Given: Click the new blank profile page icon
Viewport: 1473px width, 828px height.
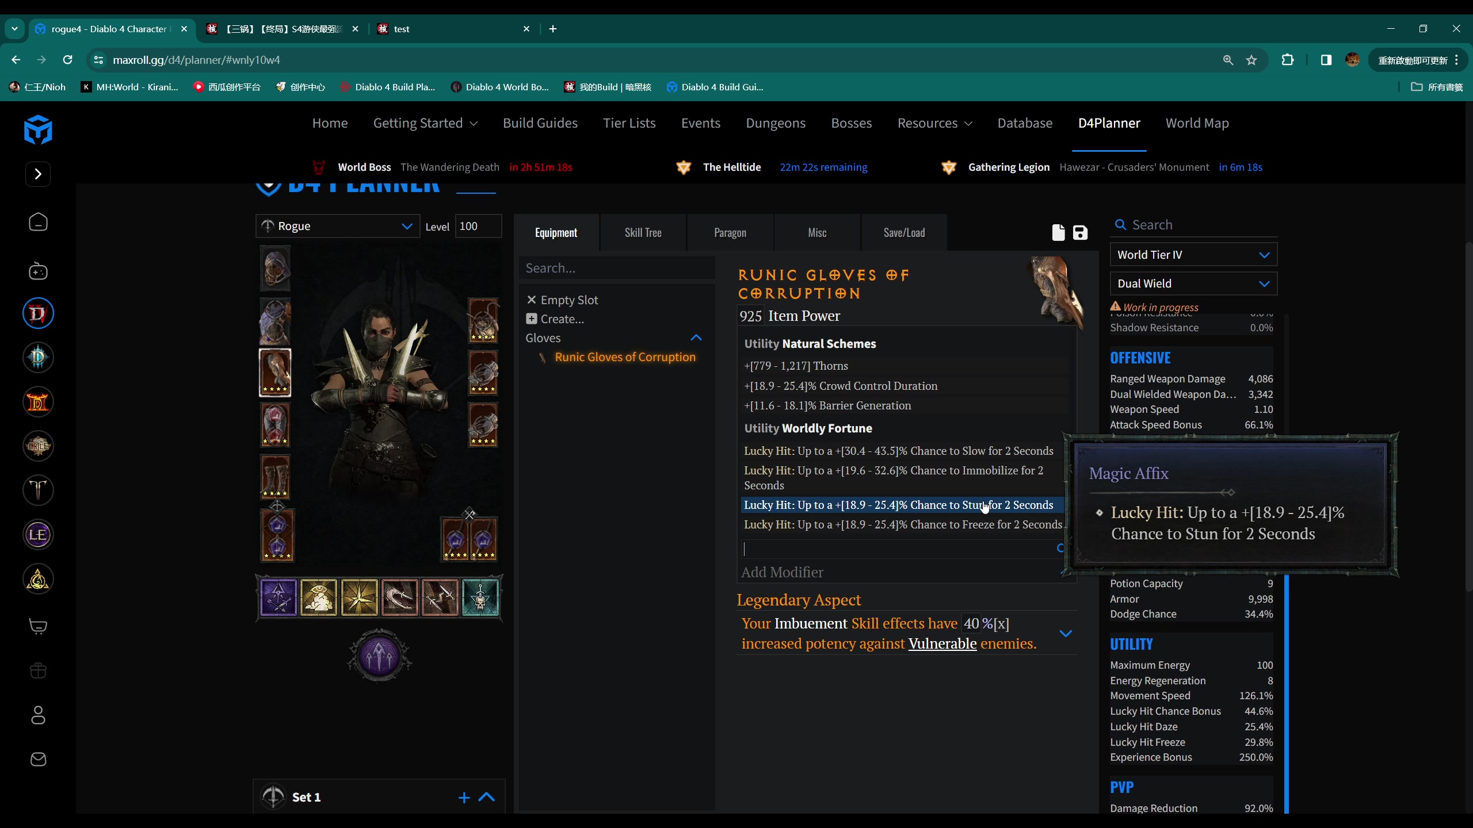Looking at the screenshot, I should click(x=1058, y=232).
